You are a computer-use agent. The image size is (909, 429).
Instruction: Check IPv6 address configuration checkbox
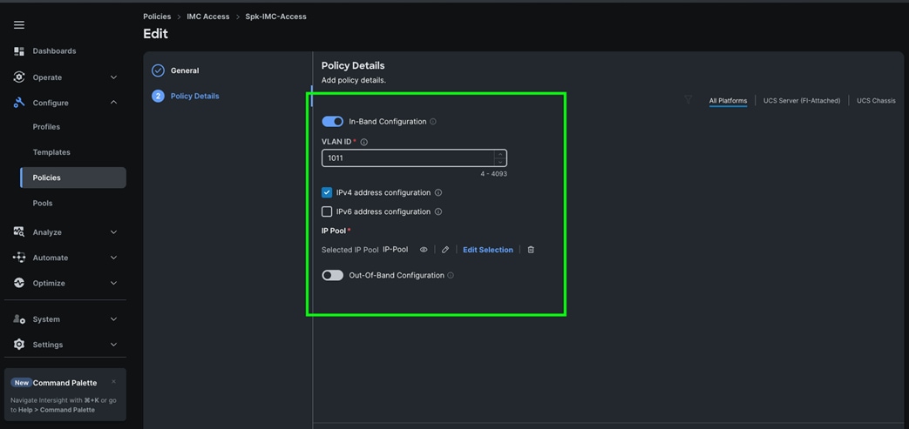(x=327, y=212)
